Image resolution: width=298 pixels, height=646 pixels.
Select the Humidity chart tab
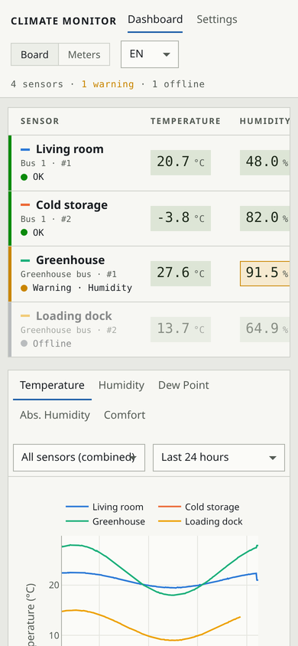click(121, 385)
